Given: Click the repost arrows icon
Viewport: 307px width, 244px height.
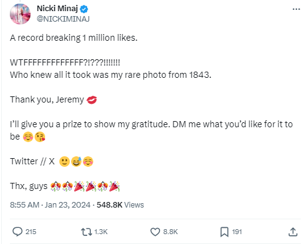Looking at the screenshot, I should click(86, 232).
